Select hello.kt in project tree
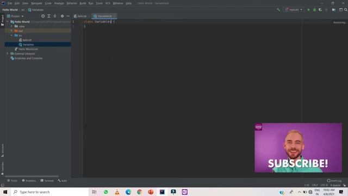The width and height of the screenshot is (348, 196). 27,40
